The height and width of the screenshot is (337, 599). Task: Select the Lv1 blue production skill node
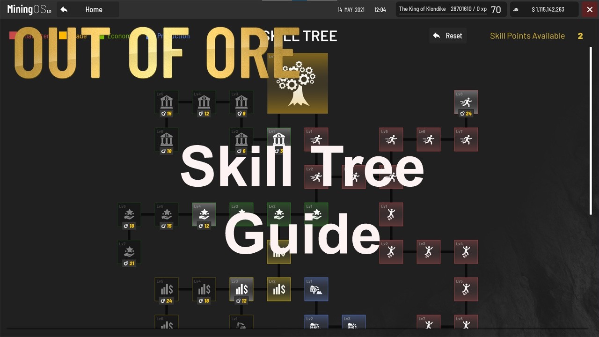316,289
